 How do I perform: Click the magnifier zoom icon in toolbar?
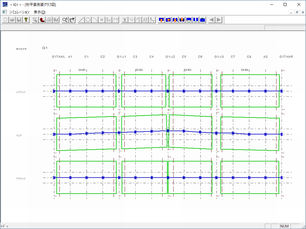pyautogui.click(x=65, y=20)
